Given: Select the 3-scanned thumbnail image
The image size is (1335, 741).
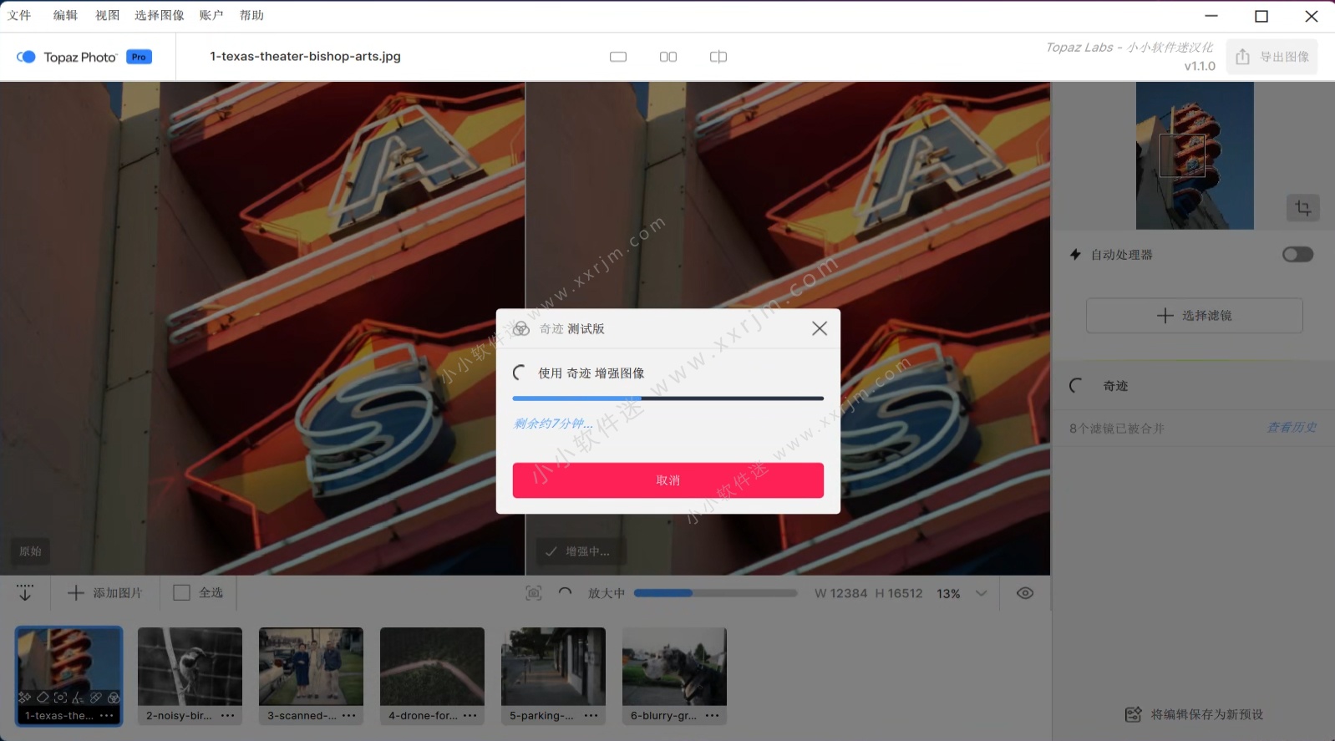Looking at the screenshot, I should click(311, 667).
